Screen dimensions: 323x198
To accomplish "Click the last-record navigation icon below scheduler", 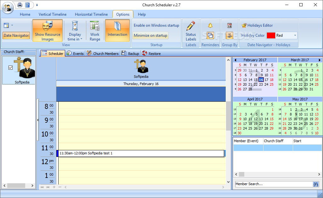I will tap(48, 187).
